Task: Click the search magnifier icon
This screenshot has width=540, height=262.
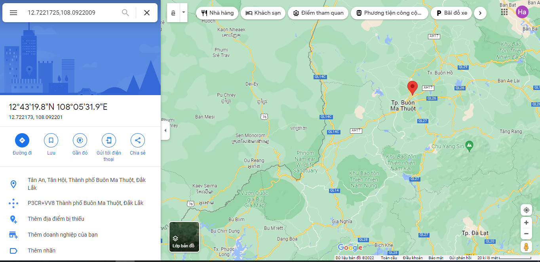Action: pyautogui.click(x=125, y=12)
